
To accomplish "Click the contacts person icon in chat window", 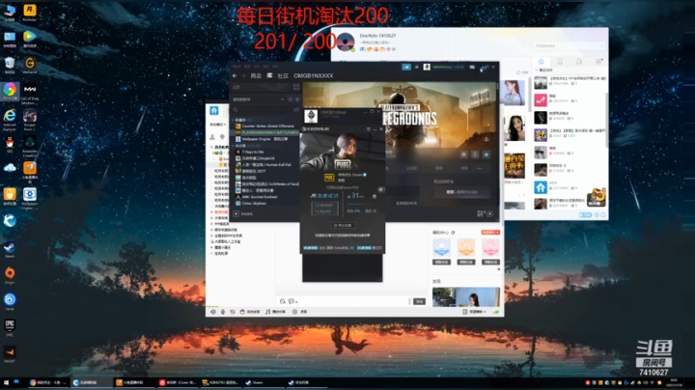I will 212,137.
